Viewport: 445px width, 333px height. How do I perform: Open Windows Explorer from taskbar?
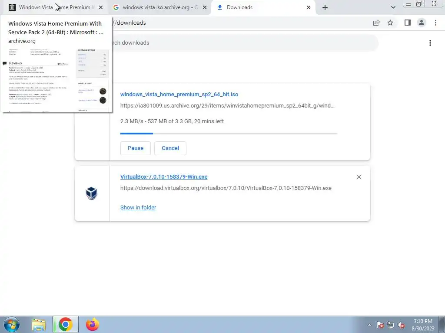[x=39, y=324]
